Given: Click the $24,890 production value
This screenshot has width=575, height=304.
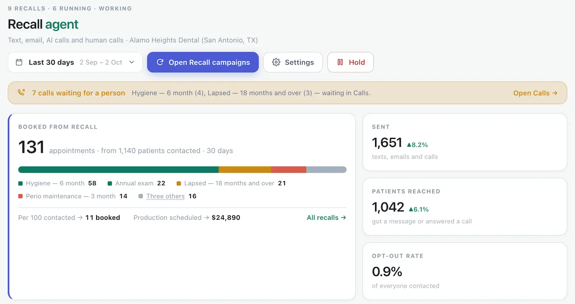Looking at the screenshot, I should click(x=226, y=218).
